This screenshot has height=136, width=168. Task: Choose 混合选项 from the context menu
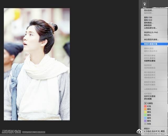point(149,11)
